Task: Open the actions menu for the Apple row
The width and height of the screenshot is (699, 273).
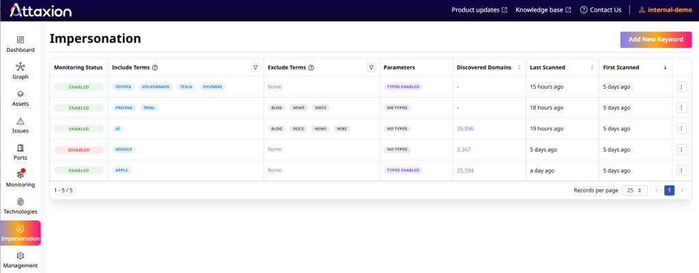Action: tap(681, 171)
